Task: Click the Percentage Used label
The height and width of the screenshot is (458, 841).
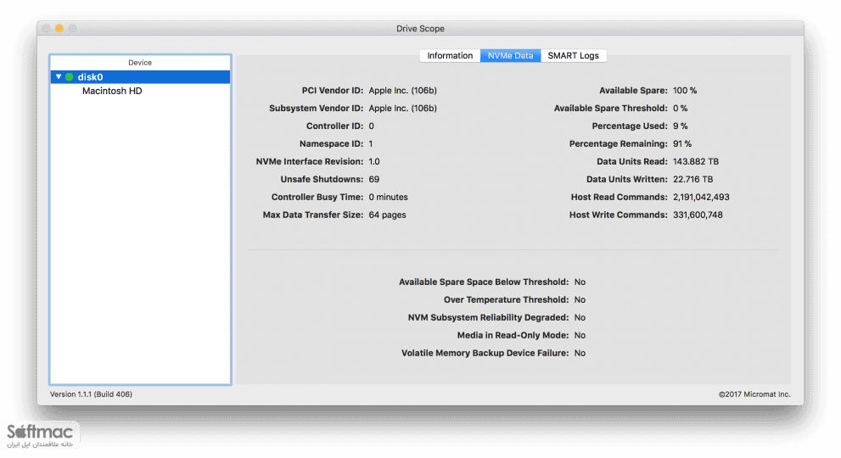Action: [x=630, y=126]
